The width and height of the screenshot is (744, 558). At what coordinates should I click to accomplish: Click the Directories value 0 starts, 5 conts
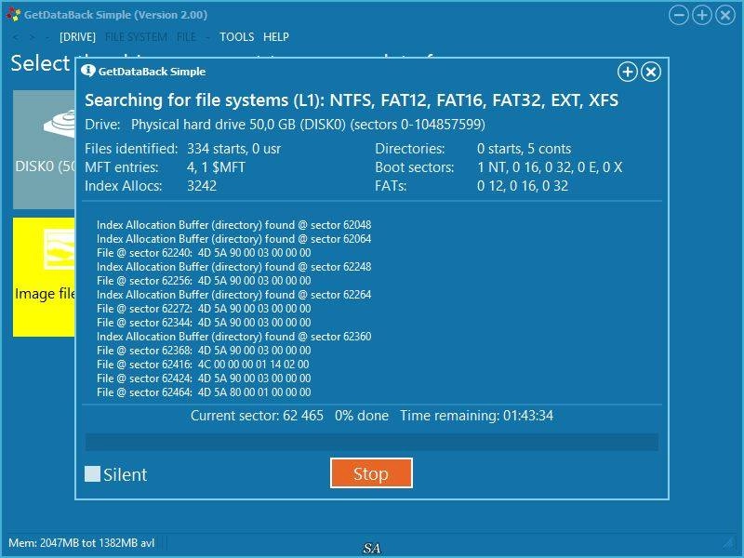(524, 149)
